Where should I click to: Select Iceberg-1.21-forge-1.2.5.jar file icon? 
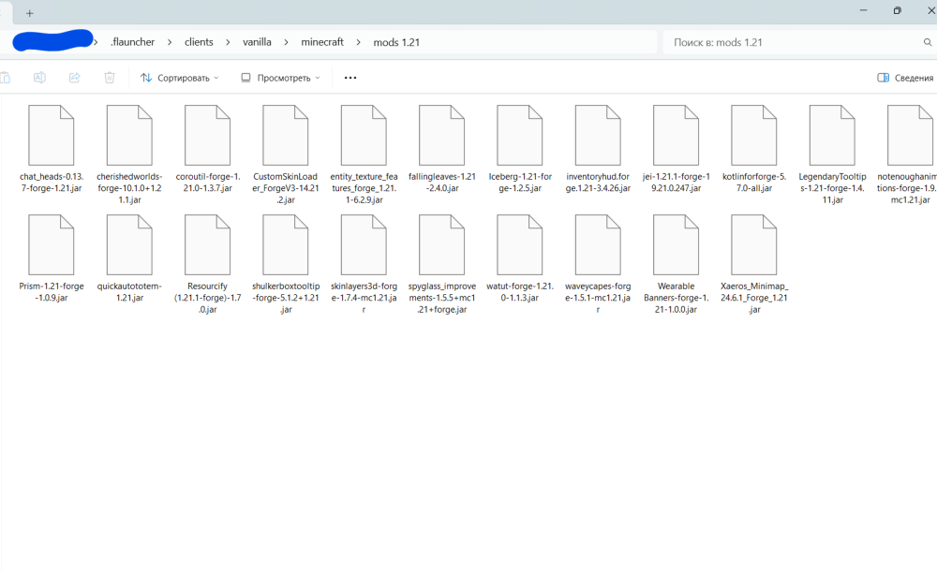click(520, 136)
